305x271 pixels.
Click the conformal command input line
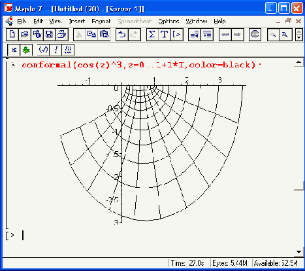point(142,65)
